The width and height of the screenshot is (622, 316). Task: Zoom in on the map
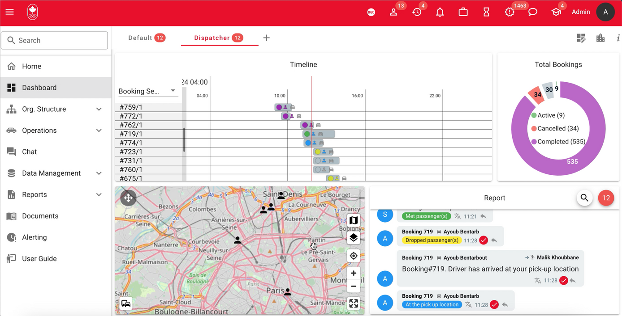(x=354, y=273)
